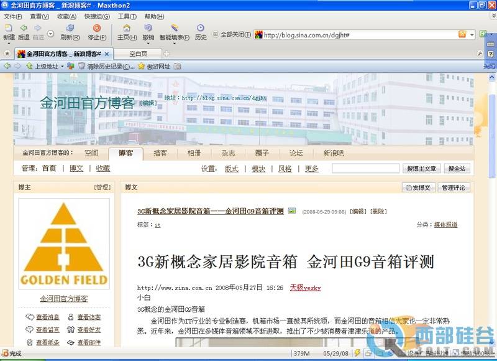Screen dimensions: 497x361
Task: Open the 查看(V) menu
Action: [x=39, y=16]
